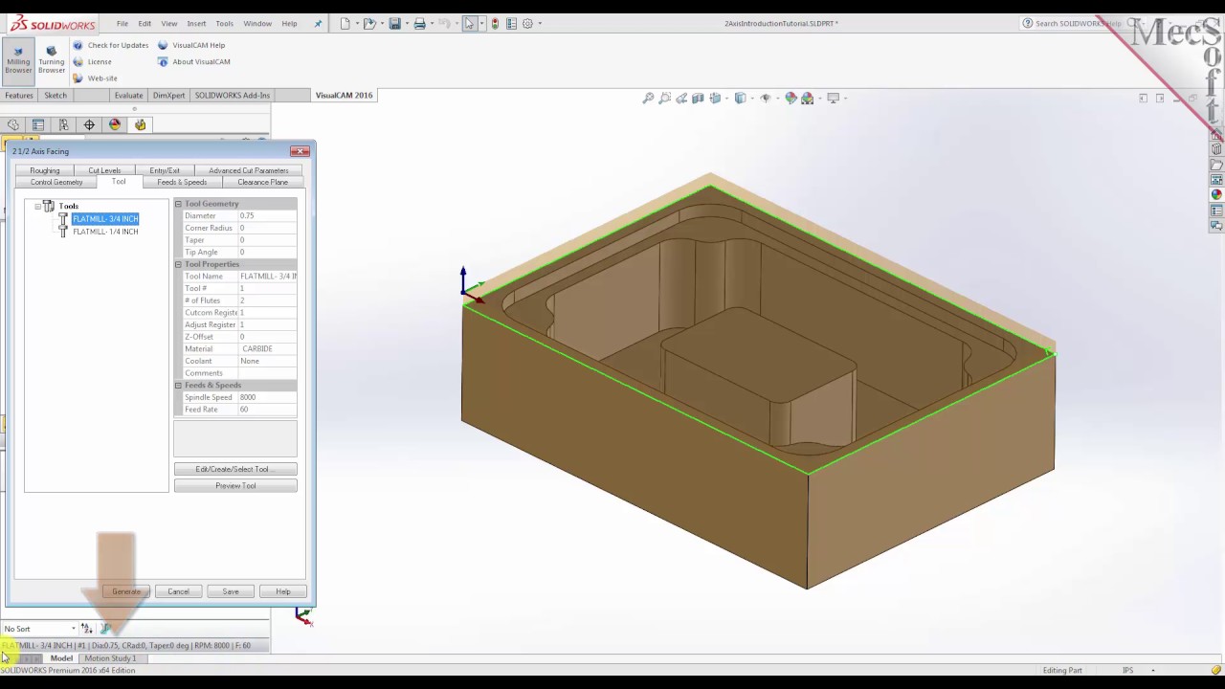Viewport: 1225px width, 689px height.
Task: Open the VisualCAM manager tab icon
Action: pyautogui.click(x=140, y=124)
